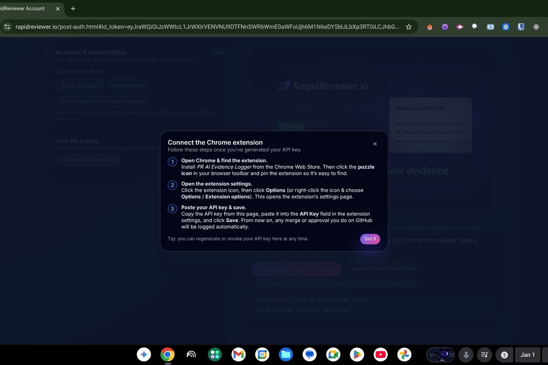
Task: Open the media playlist icon on the shelf
Action: (x=485, y=355)
